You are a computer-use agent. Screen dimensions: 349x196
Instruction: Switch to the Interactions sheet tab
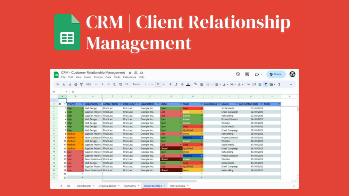tap(177, 186)
